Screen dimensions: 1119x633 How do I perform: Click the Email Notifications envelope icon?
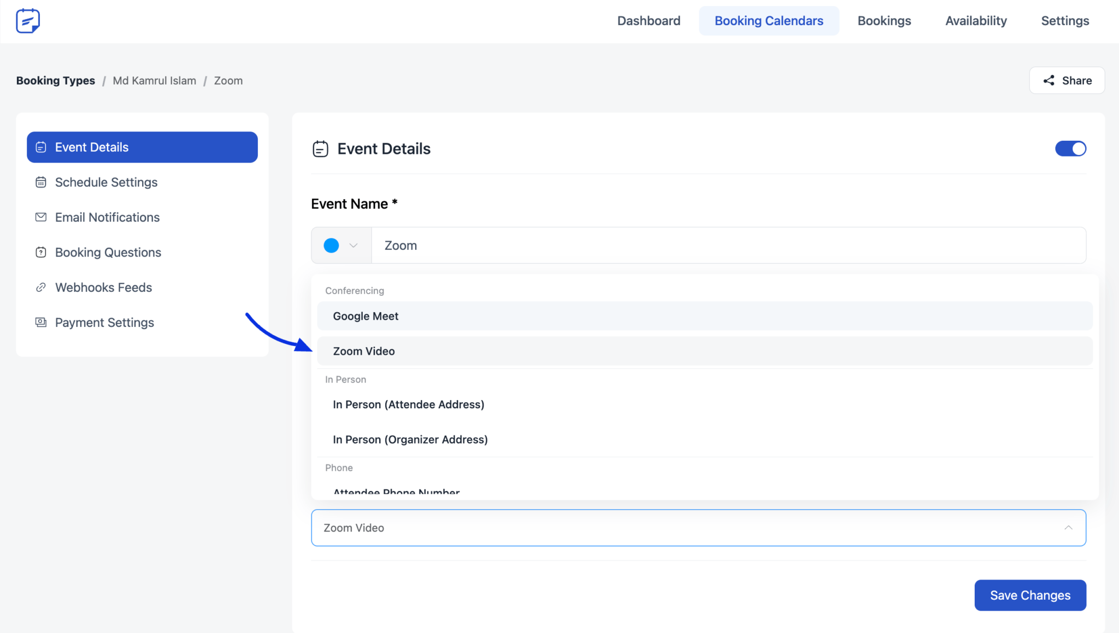(x=41, y=217)
